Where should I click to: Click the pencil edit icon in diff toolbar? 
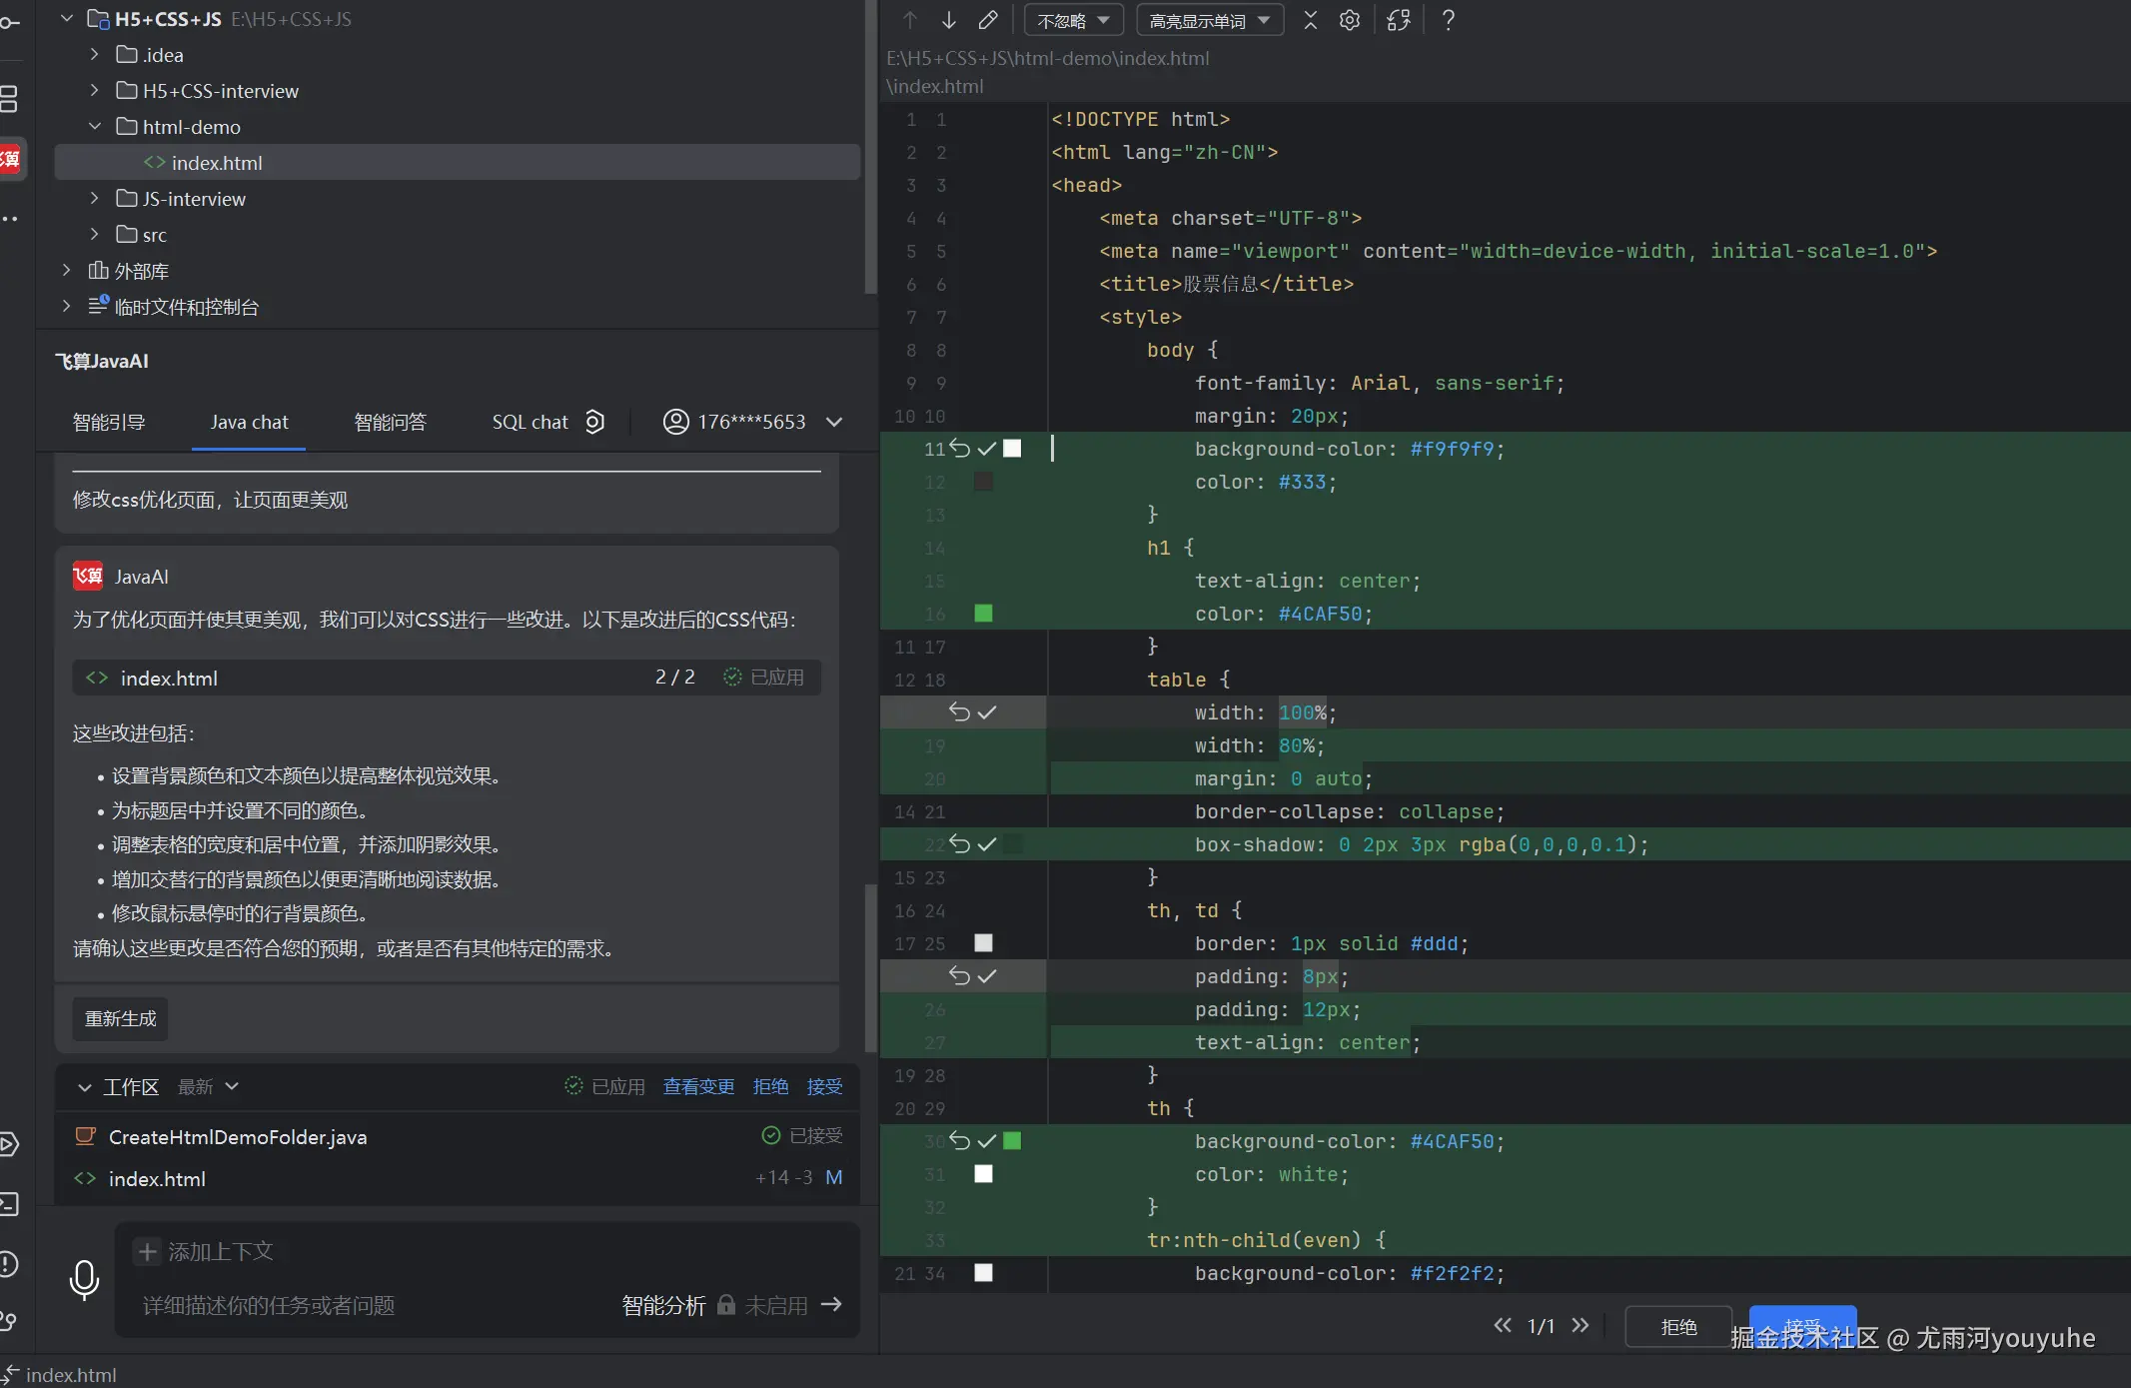987,20
